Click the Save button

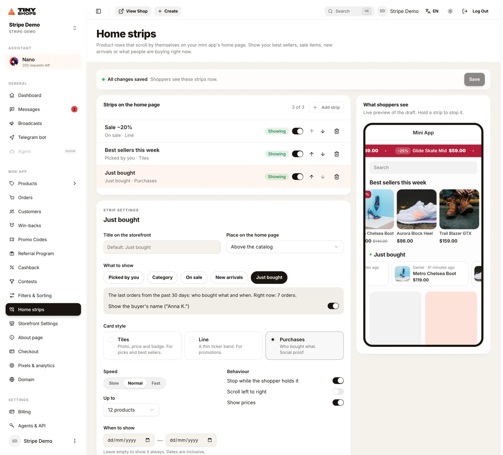pos(474,79)
